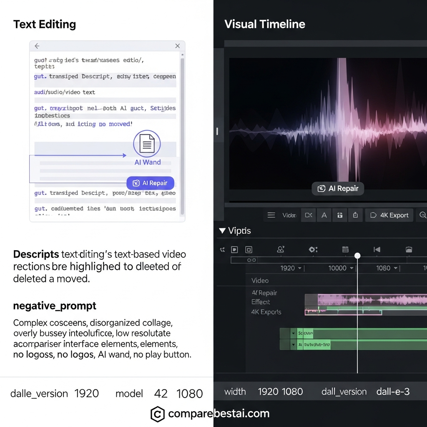Click the blue AI Repair button
The image size is (427, 427).
(150, 183)
